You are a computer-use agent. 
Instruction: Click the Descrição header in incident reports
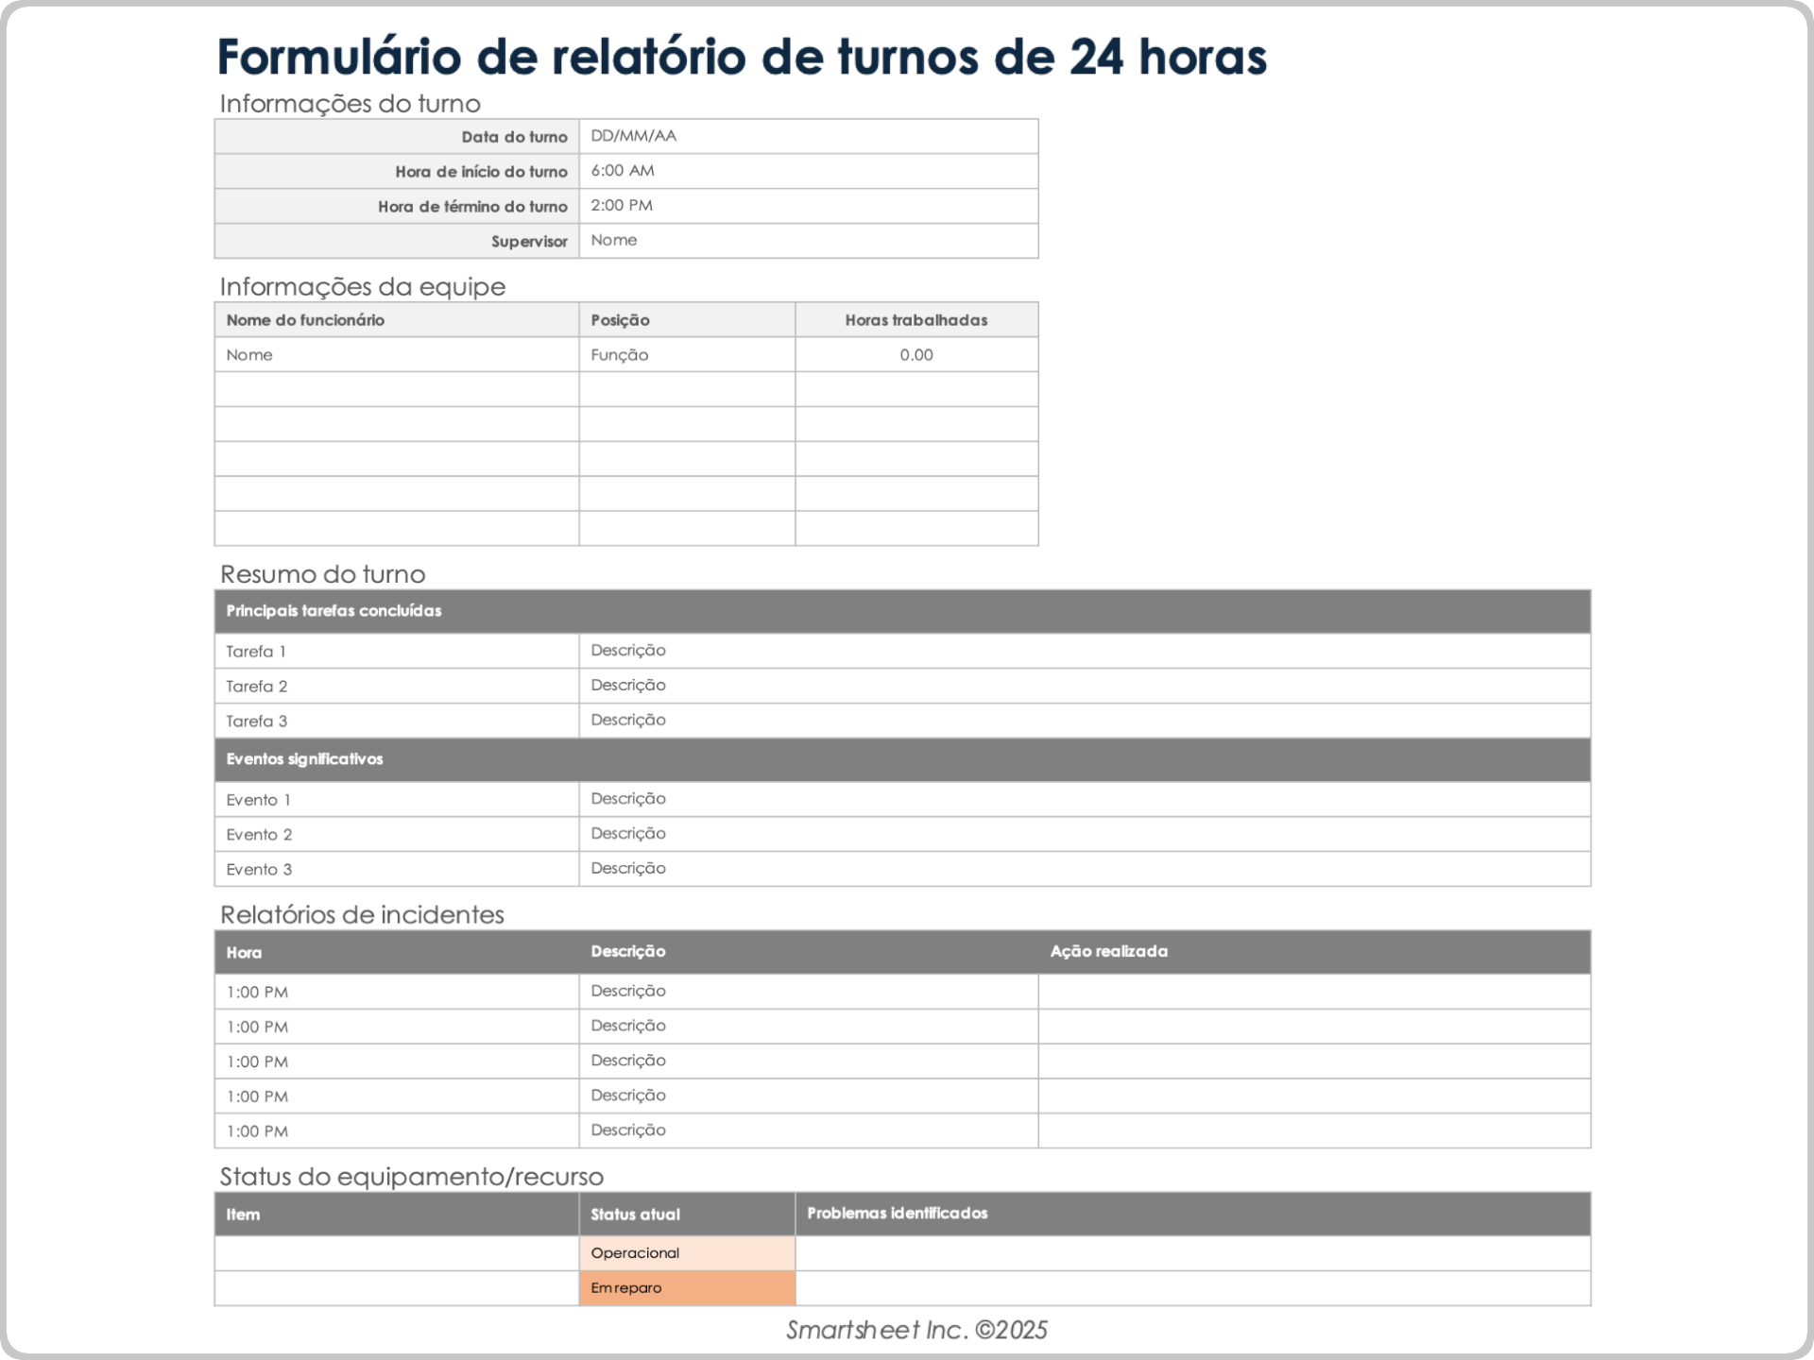click(x=809, y=952)
